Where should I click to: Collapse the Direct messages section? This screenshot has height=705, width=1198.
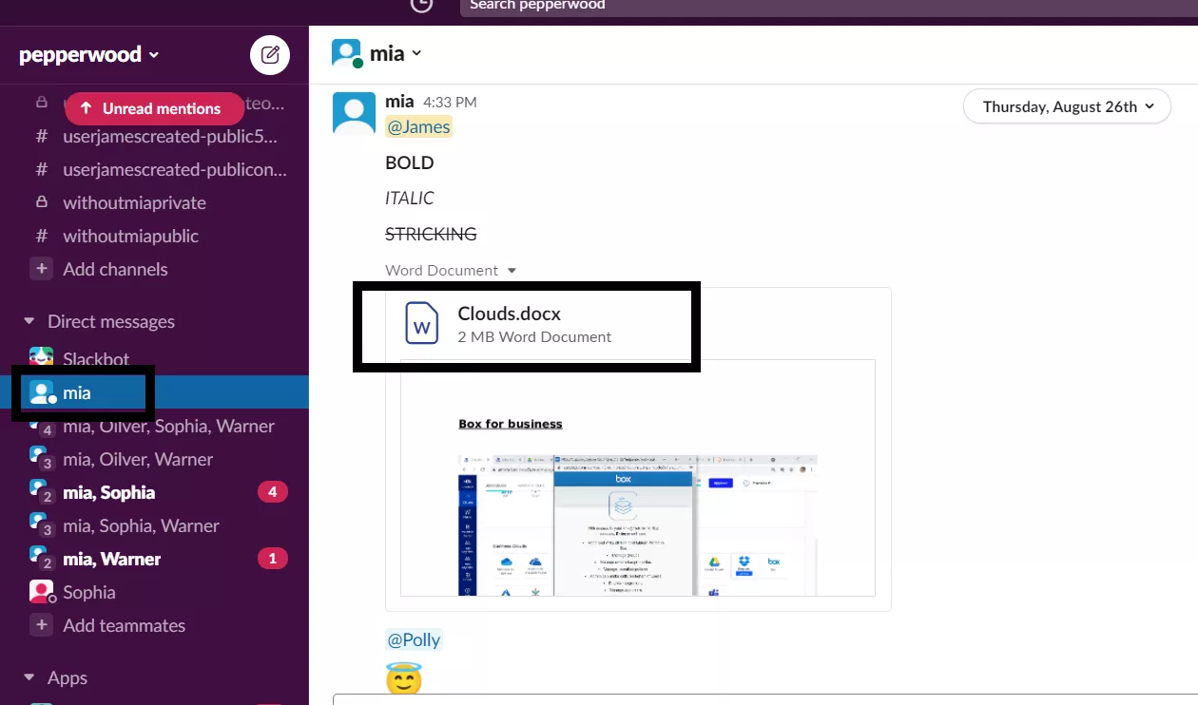tap(29, 321)
